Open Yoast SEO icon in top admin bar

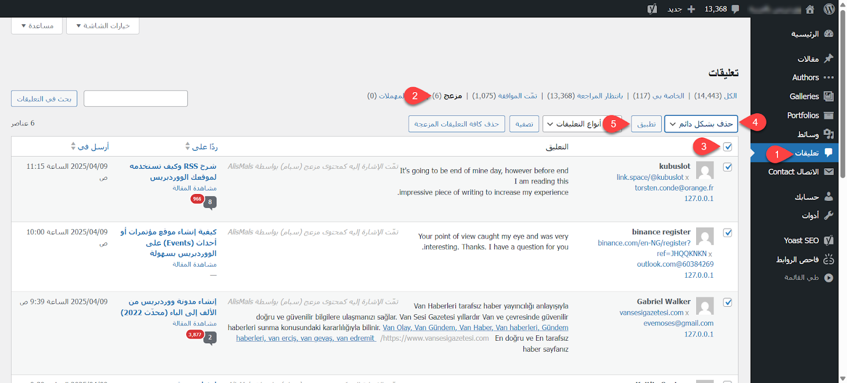[x=652, y=9]
